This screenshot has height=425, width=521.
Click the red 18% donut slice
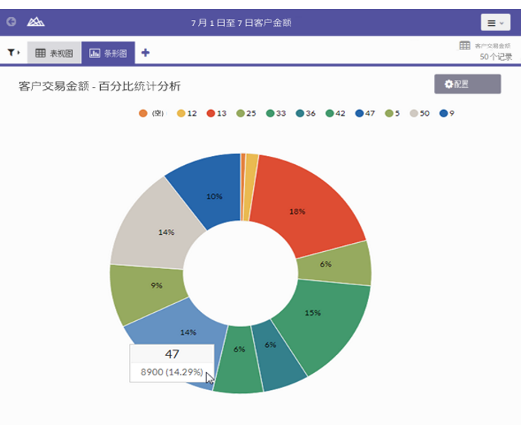pos(298,210)
